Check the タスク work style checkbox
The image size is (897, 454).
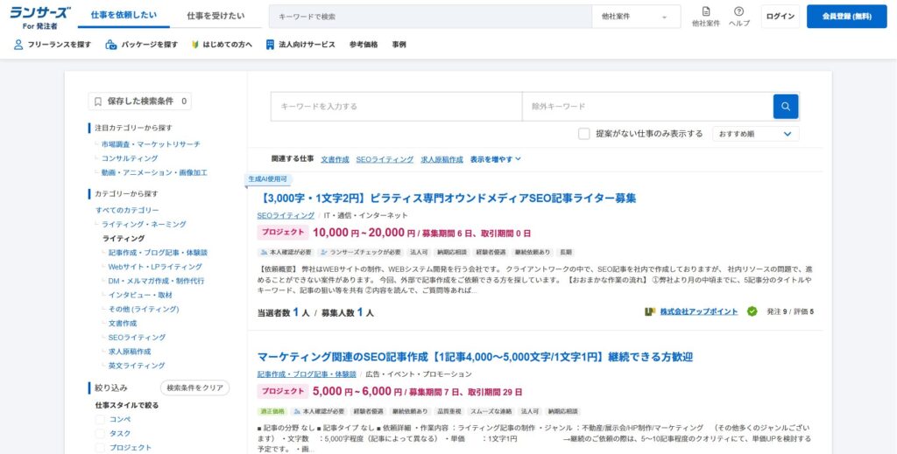click(x=100, y=433)
